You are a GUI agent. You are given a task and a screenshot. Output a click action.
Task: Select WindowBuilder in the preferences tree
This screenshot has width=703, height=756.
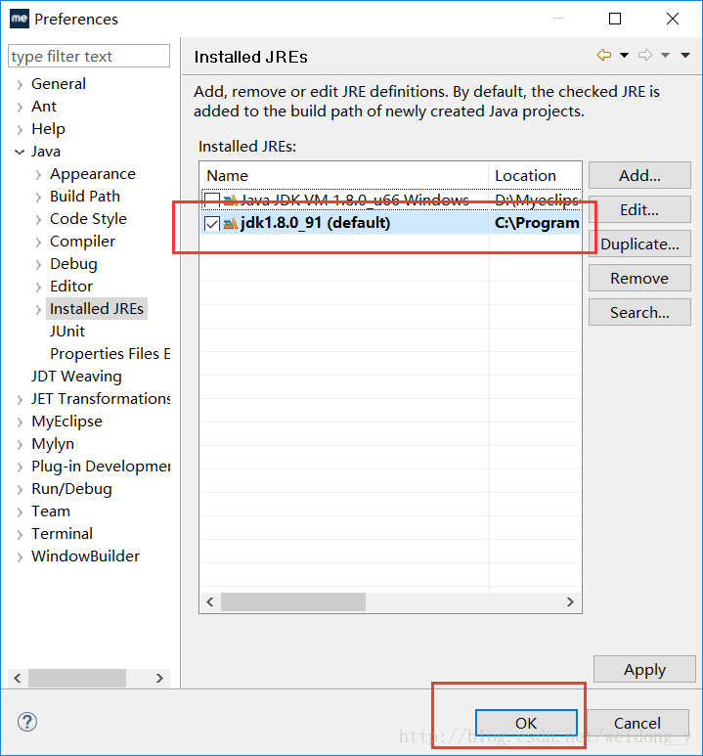click(x=85, y=556)
